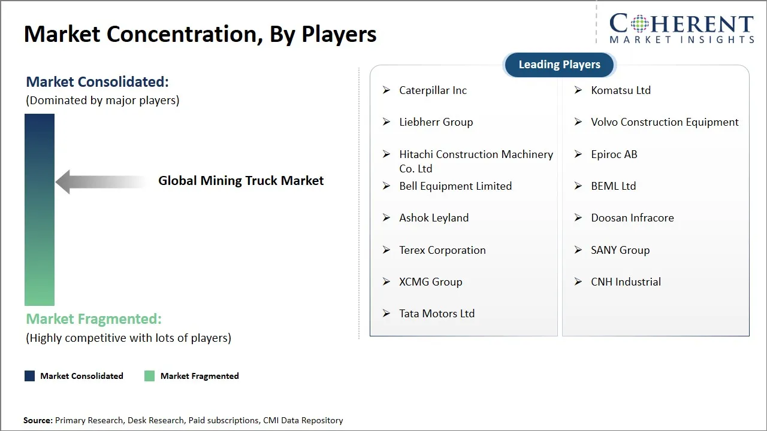Select the Hitachi Construction Machinery entry
The height and width of the screenshot is (431, 767).
(476, 161)
